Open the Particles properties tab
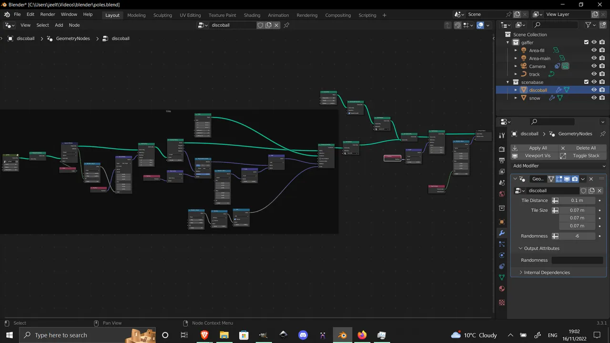Viewport: 610px width, 343px height. point(501,244)
